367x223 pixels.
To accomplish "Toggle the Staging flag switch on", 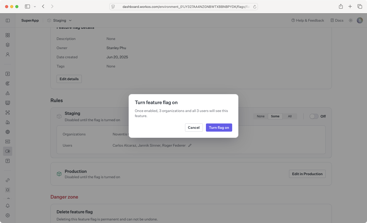I will (314, 116).
